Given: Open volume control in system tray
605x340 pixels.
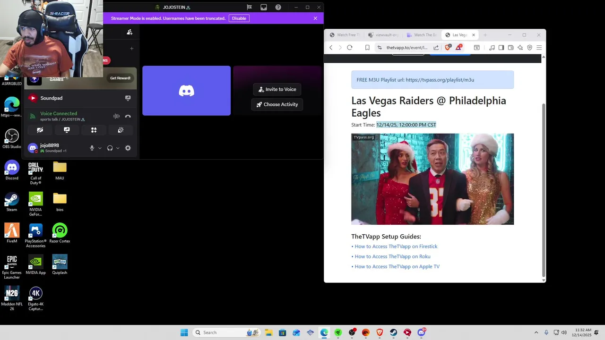Looking at the screenshot, I should click(564, 332).
